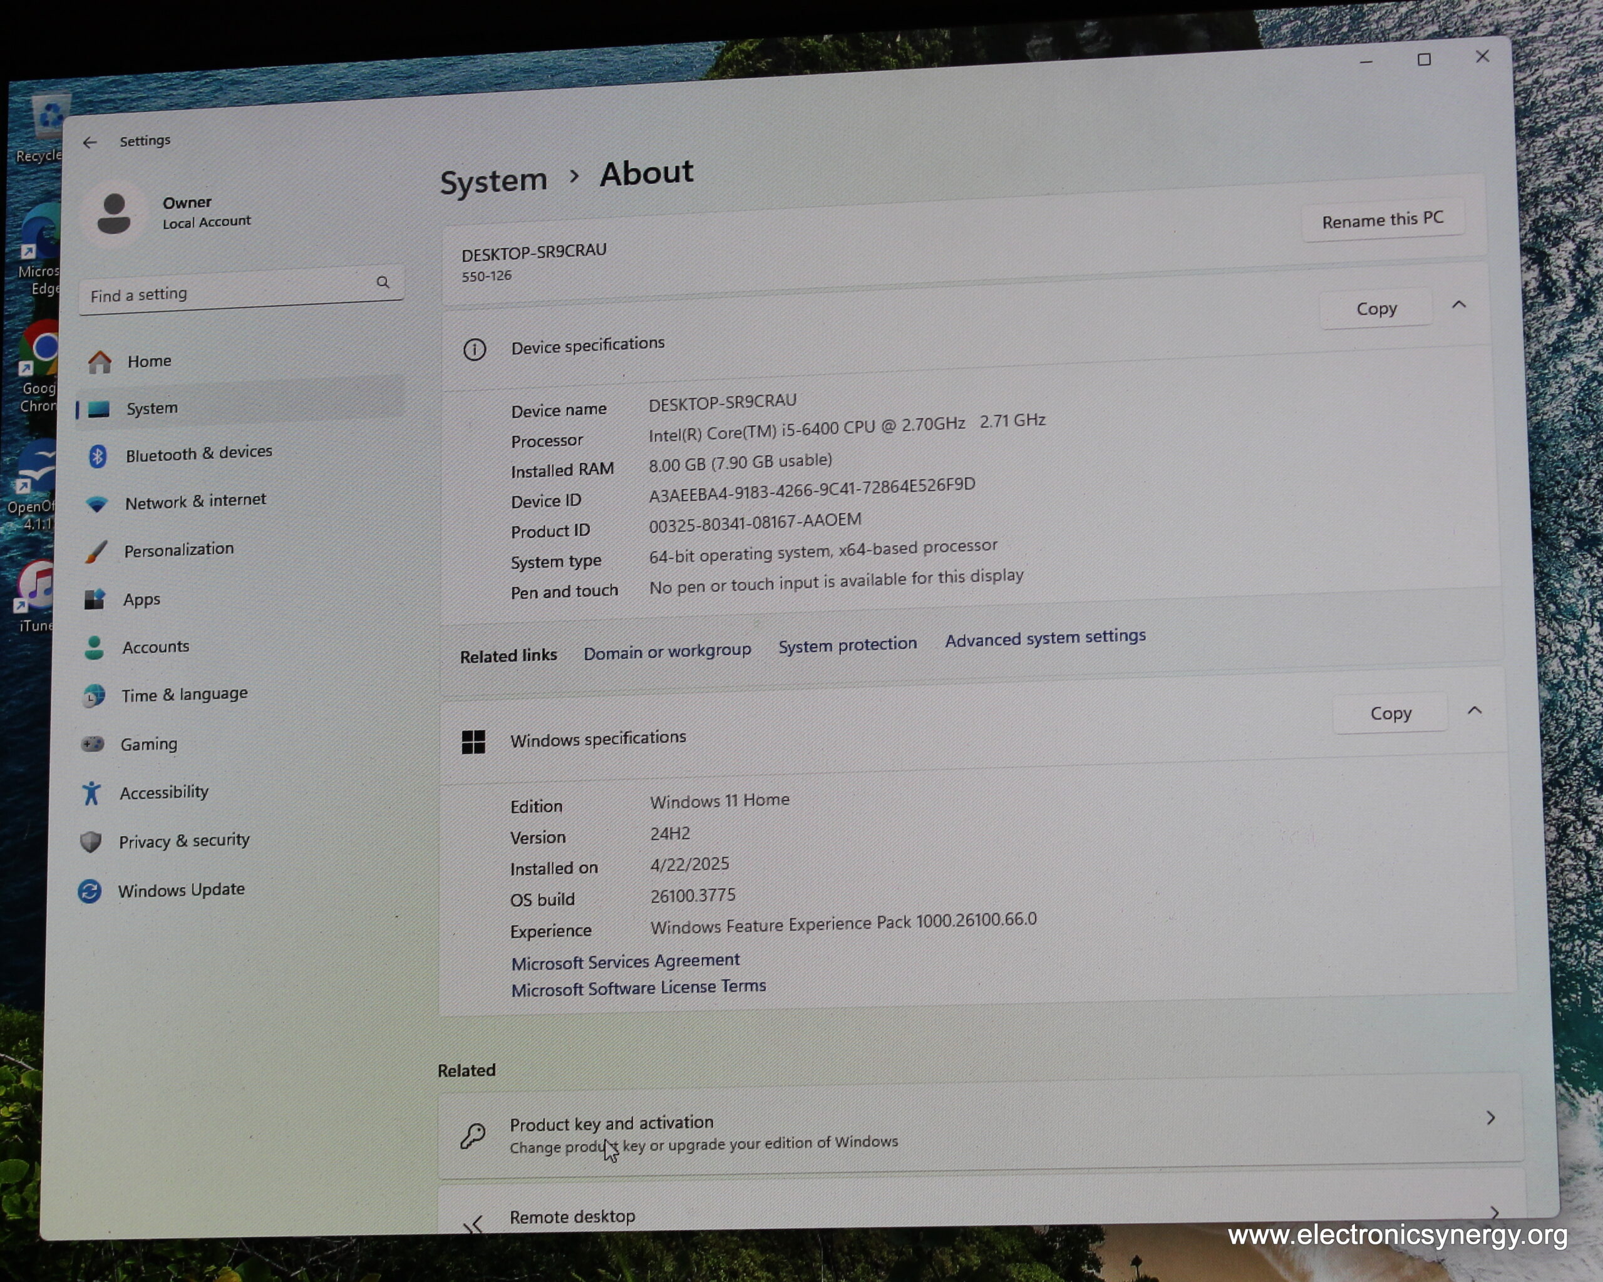The height and width of the screenshot is (1282, 1603).
Task: Click the search magnifier icon
Action: (383, 282)
